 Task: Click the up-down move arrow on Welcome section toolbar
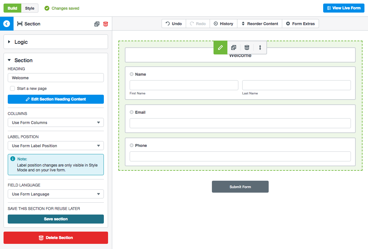pos(260,47)
